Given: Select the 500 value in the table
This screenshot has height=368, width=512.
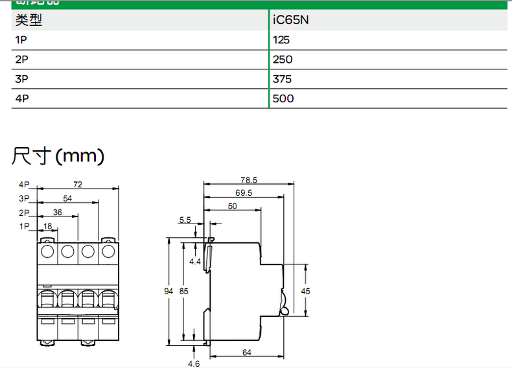Looking at the screenshot, I should coord(283,98).
